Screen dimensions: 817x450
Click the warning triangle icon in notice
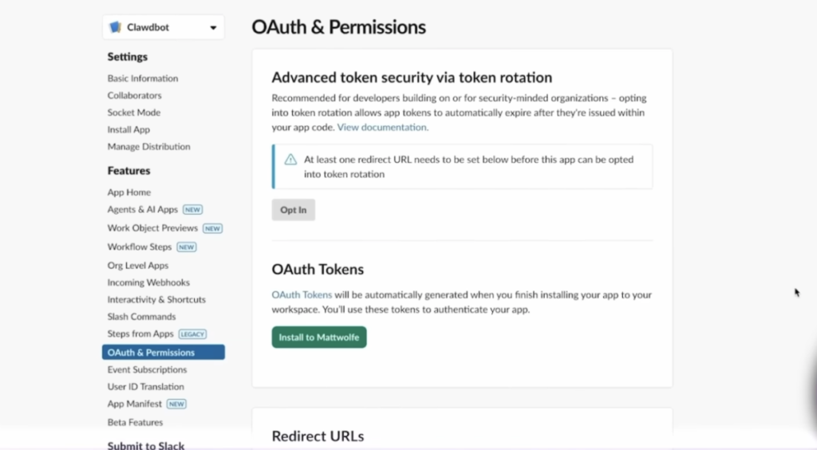[290, 160]
